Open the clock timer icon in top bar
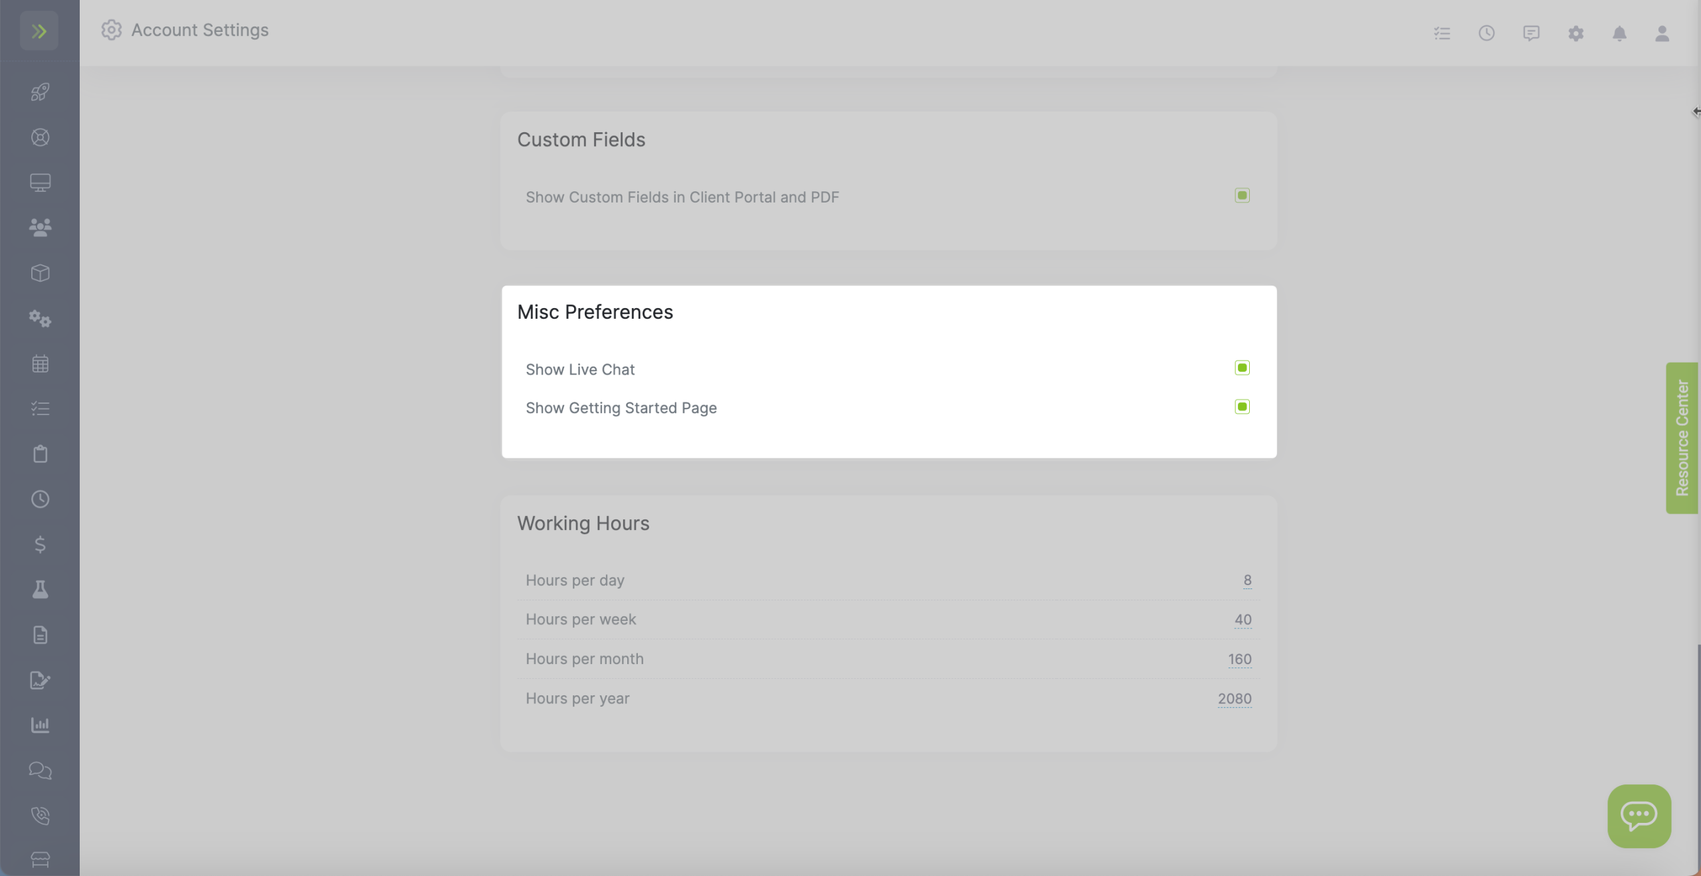 1486,33
